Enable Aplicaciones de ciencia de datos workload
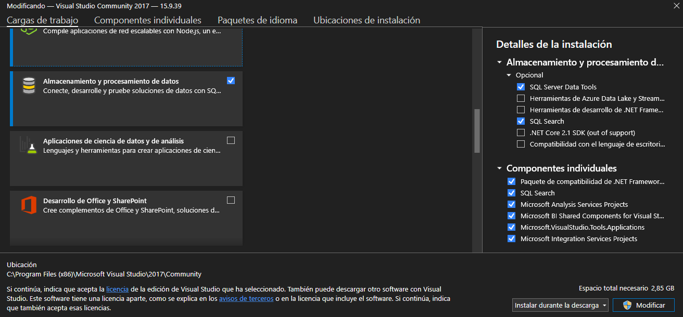Viewport: 683px width, 317px height. 231,140
